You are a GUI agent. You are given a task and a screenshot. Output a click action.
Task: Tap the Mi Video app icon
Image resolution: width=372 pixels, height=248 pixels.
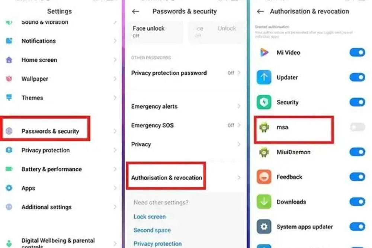tap(264, 52)
